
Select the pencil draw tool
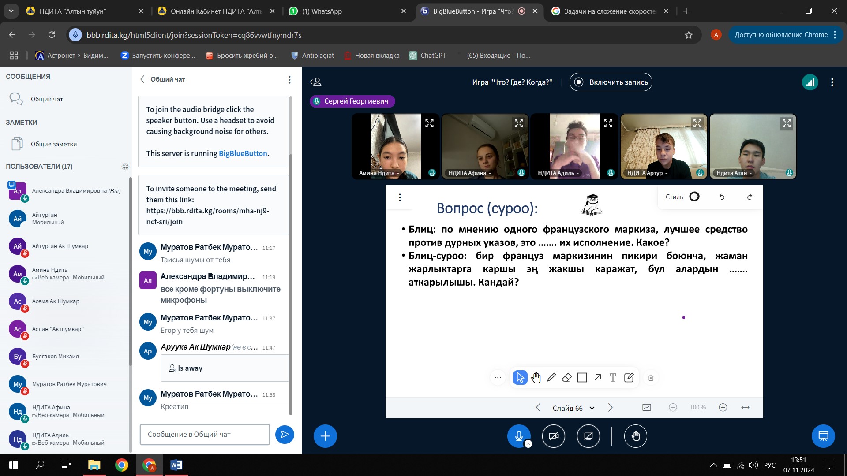[x=551, y=378]
